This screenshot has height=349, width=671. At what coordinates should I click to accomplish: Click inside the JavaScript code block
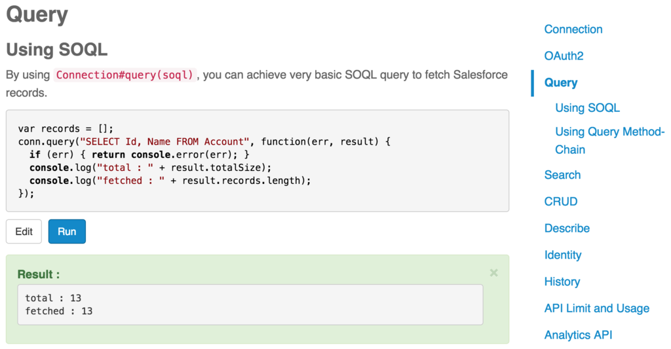pos(257,160)
